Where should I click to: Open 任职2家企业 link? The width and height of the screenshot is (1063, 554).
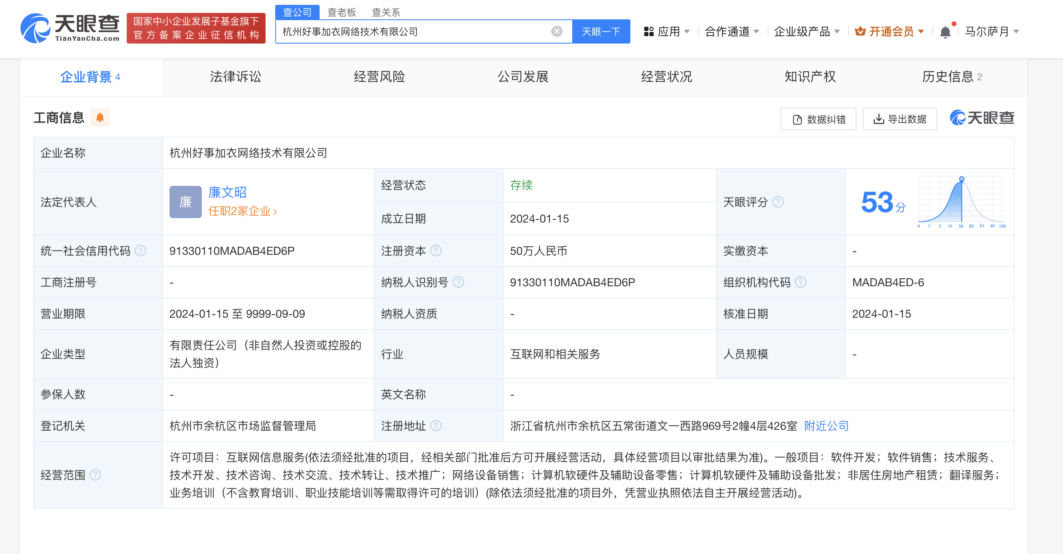(243, 211)
